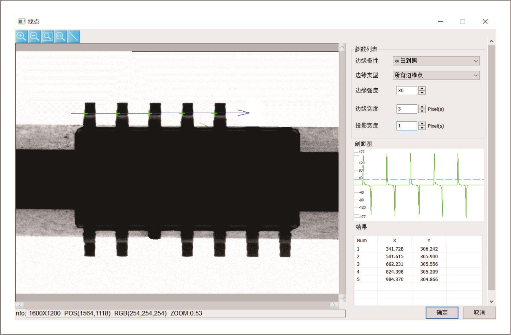
Task: Select the draw line tool
Action: (73, 36)
